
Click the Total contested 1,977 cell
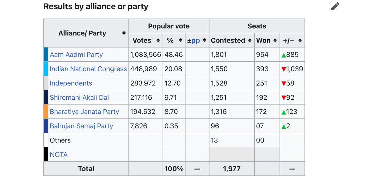pyautogui.click(x=232, y=169)
